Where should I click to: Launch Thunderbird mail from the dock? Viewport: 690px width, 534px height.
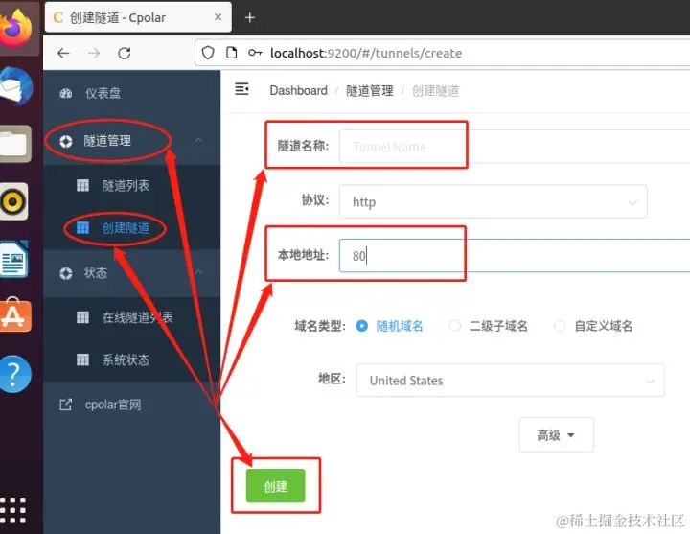pos(16,86)
